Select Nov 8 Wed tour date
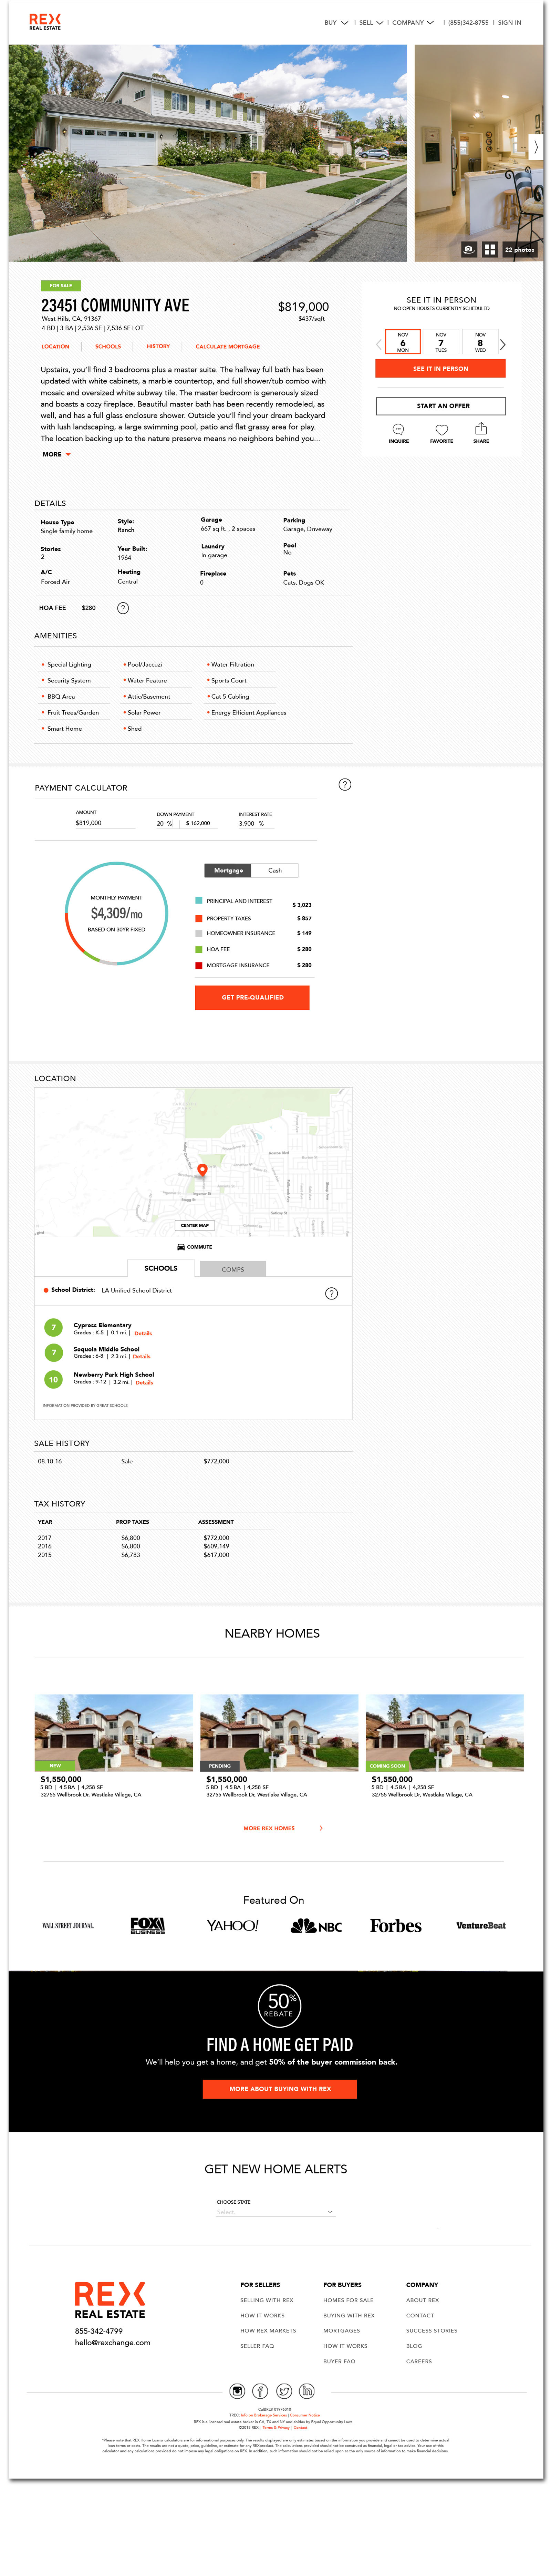This screenshot has width=551, height=2553. click(481, 342)
